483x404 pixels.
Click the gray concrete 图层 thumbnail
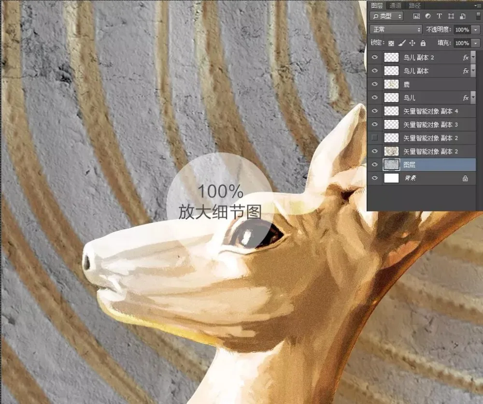tap(391, 165)
